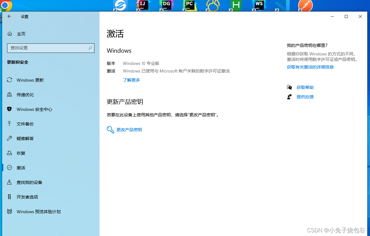
Task: Open Windows 预览体验计划 in the sidebar
Action: [51, 212]
